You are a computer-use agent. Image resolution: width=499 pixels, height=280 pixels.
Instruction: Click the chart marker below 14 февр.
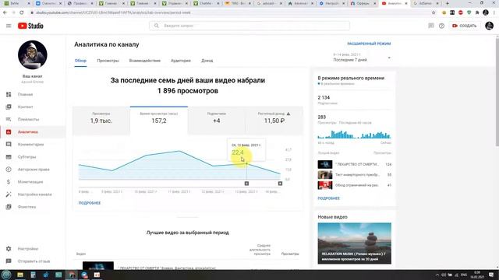coord(280,184)
